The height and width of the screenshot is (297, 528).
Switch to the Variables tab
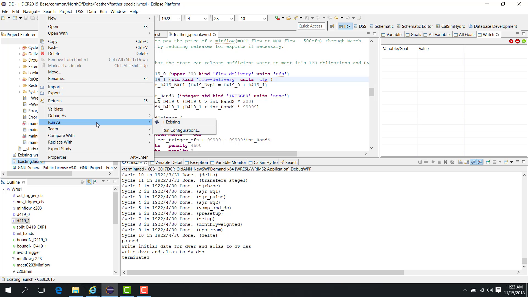point(392,35)
